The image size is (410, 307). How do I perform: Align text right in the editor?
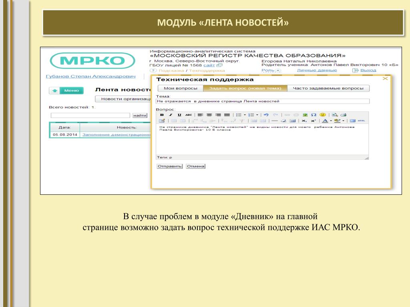point(218,115)
